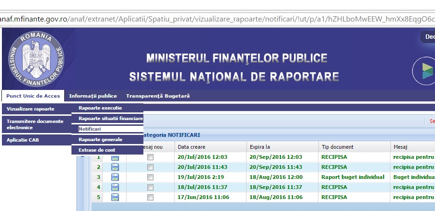The height and width of the screenshot is (211, 435).
Task: Click the date 20/Sep/2016 11:43
Action: coord(276,167)
